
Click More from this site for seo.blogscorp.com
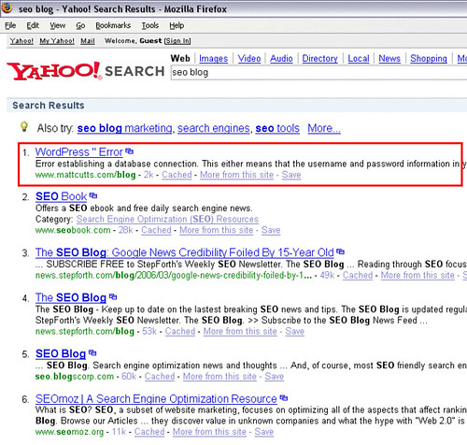click(x=219, y=376)
